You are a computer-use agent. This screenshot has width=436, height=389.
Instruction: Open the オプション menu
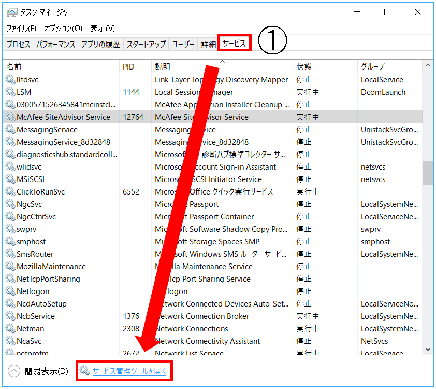[63, 28]
